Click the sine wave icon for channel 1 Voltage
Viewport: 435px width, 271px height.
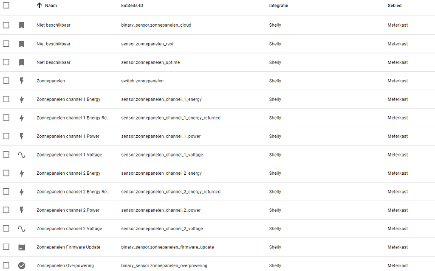22,154
